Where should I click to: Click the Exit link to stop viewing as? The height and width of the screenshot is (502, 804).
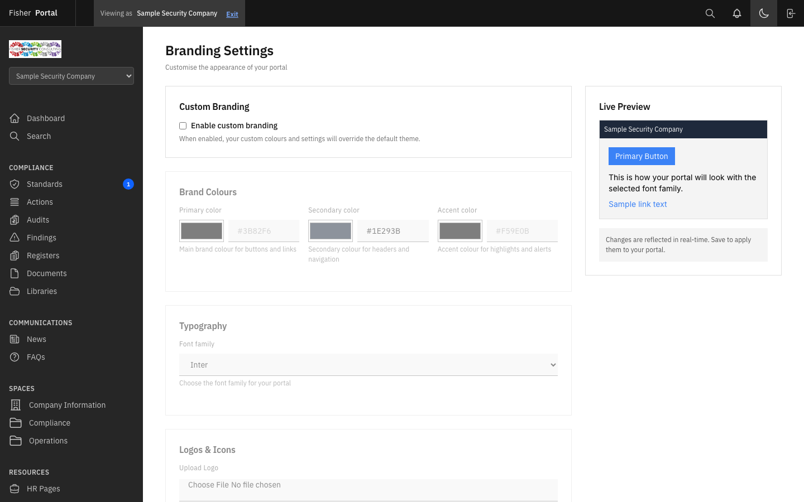232,14
